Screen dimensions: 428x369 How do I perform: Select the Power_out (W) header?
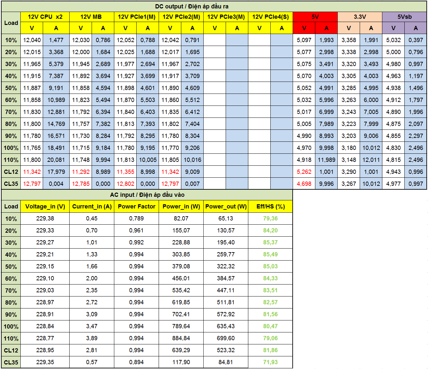(226, 207)
